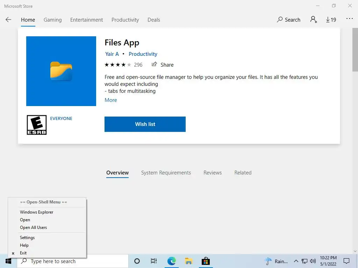Show hidden system tray icons

click(x=296, y=261)
